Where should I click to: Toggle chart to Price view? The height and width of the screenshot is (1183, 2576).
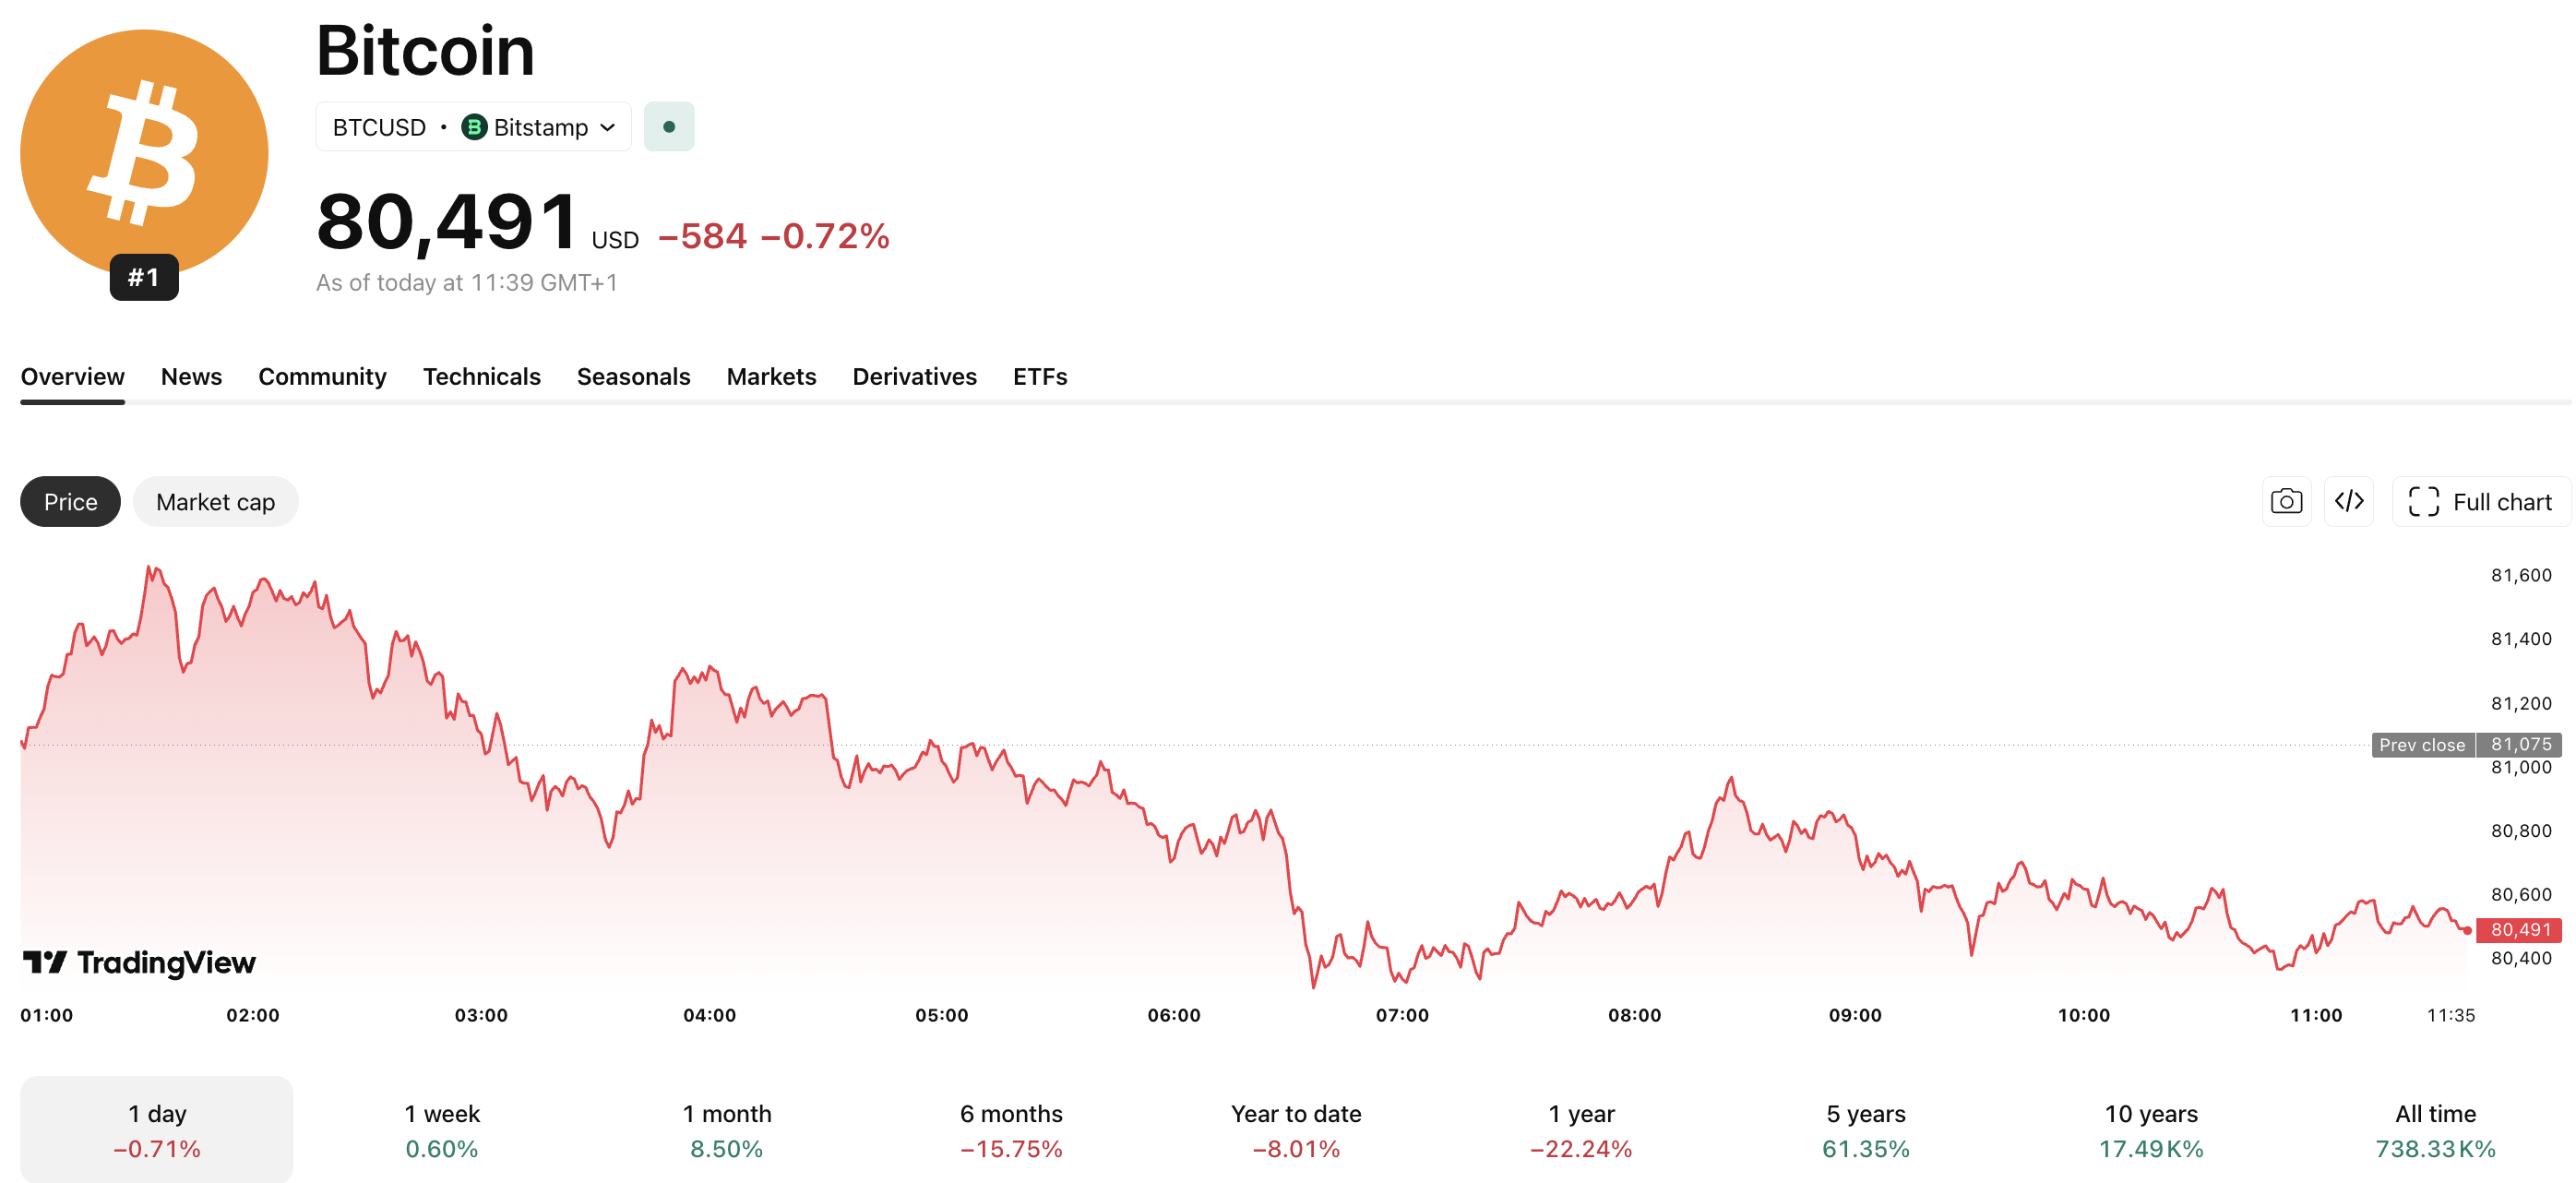click(x=70, y=502)
